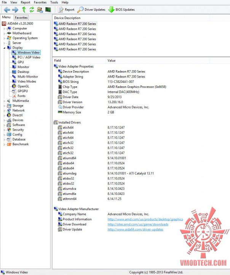Collapse the Display tree node

(x=5, y=48)
